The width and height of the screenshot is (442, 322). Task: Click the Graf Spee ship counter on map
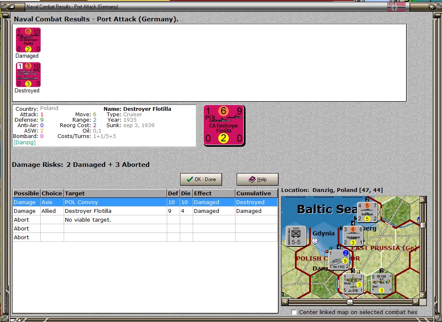367,212
